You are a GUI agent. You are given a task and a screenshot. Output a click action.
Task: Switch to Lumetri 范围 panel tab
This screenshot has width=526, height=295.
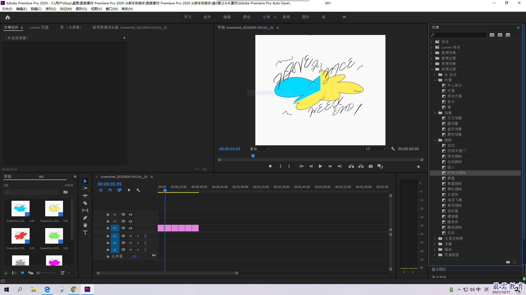pyautogui.click(x=39, y=28)
